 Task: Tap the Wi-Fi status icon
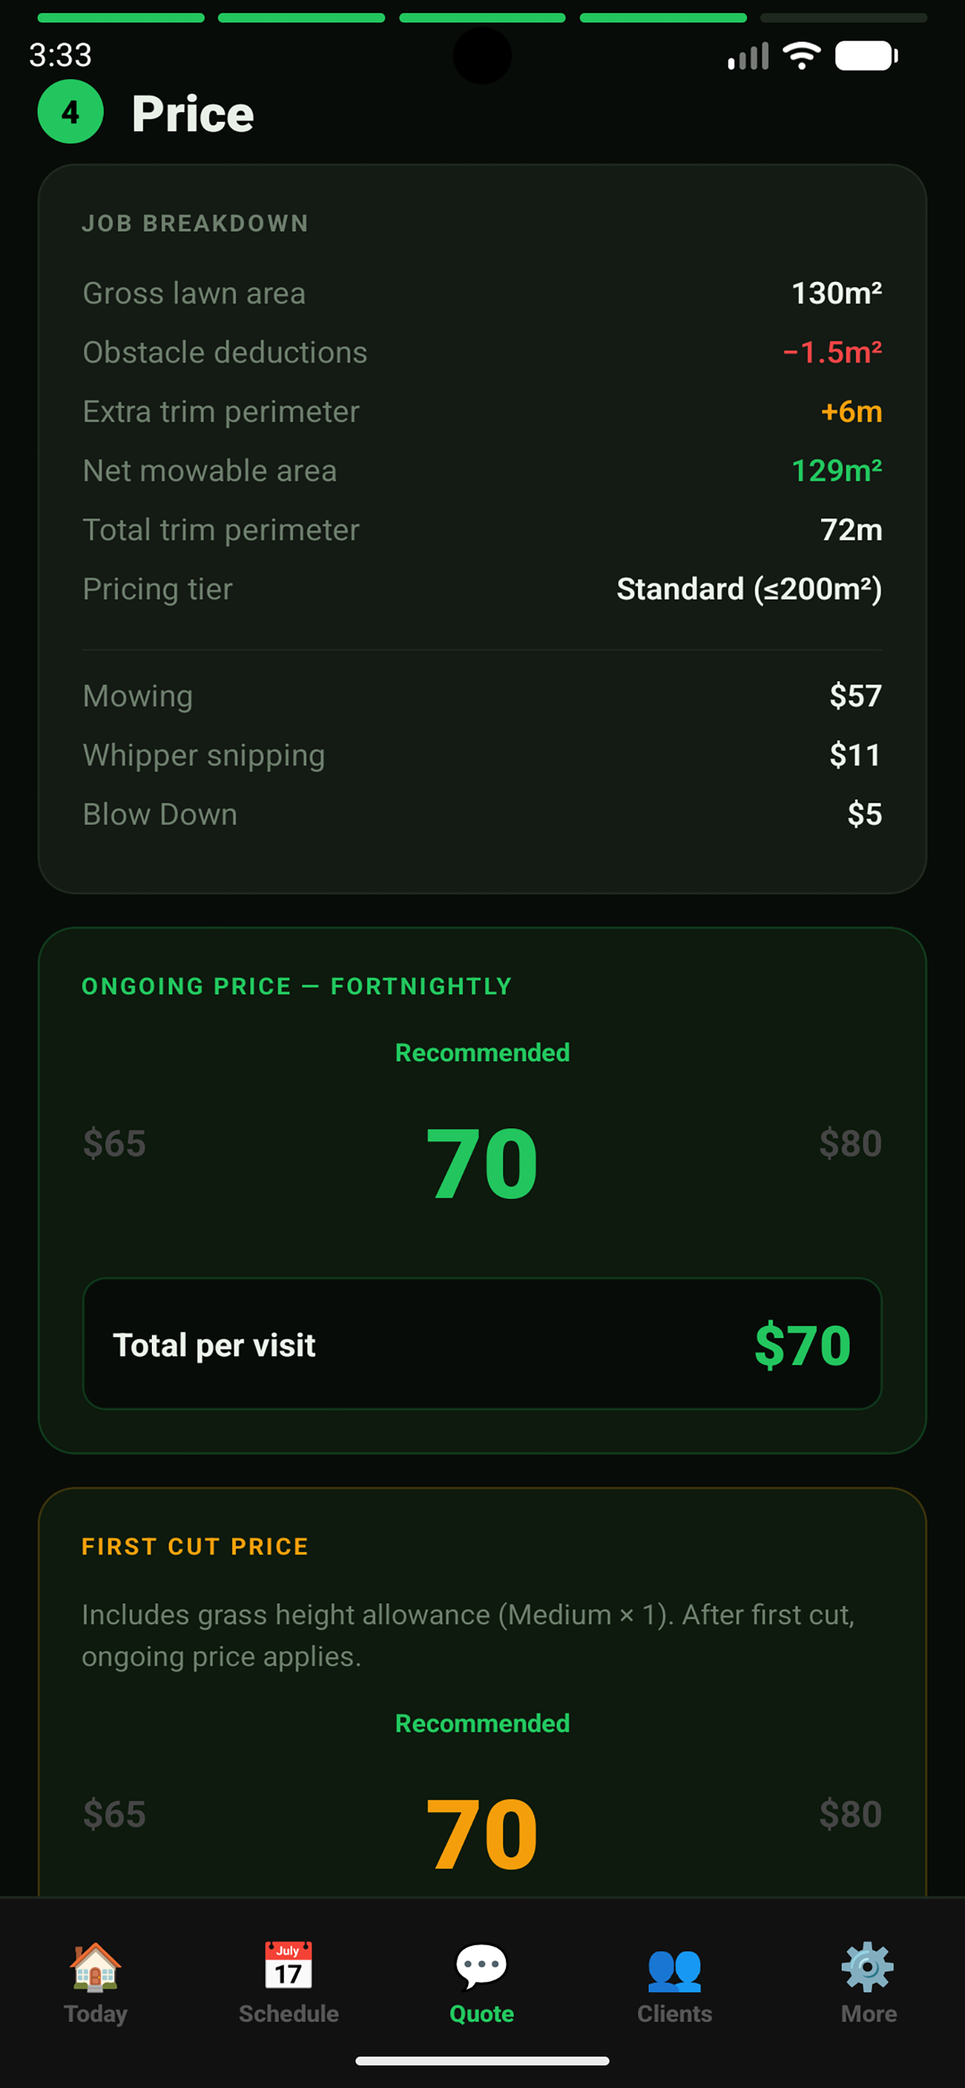click(x=801, y=56)
